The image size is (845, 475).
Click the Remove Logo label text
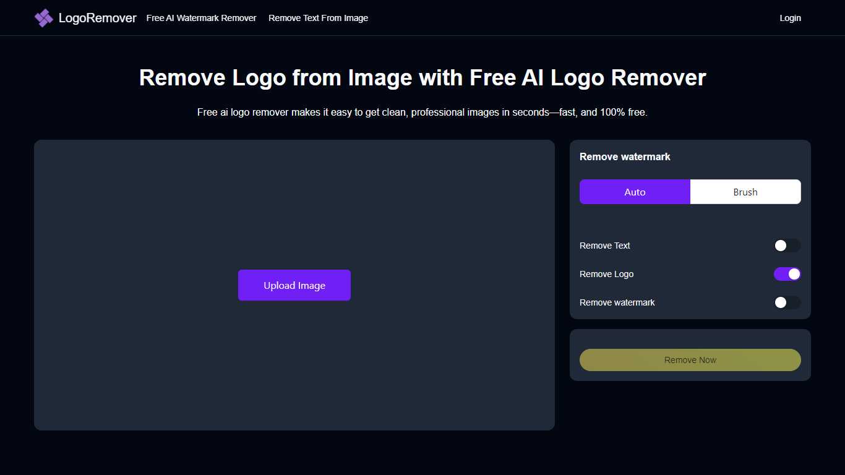pos(606,274)
